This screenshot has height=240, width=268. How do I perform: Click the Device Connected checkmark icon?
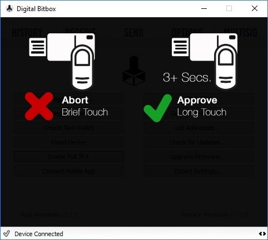click(7, 233)
